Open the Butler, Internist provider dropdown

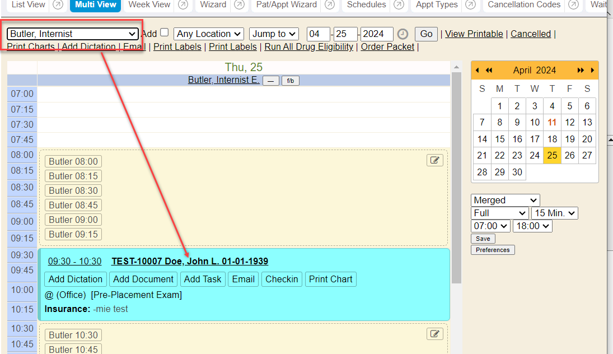(x=73, y=34)
